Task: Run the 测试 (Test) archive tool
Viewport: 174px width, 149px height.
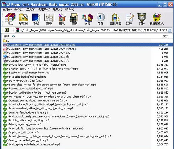Action: 36,17
